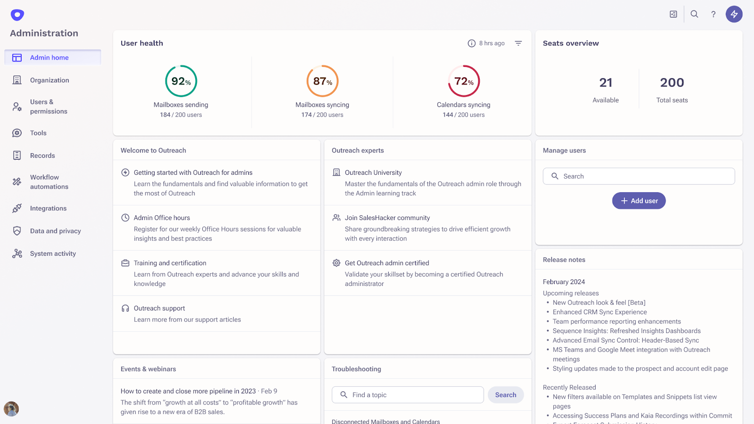Screen dimensions: 754x424
Task: Click the top bar search magnifier icon
Action: click(694, 14)
